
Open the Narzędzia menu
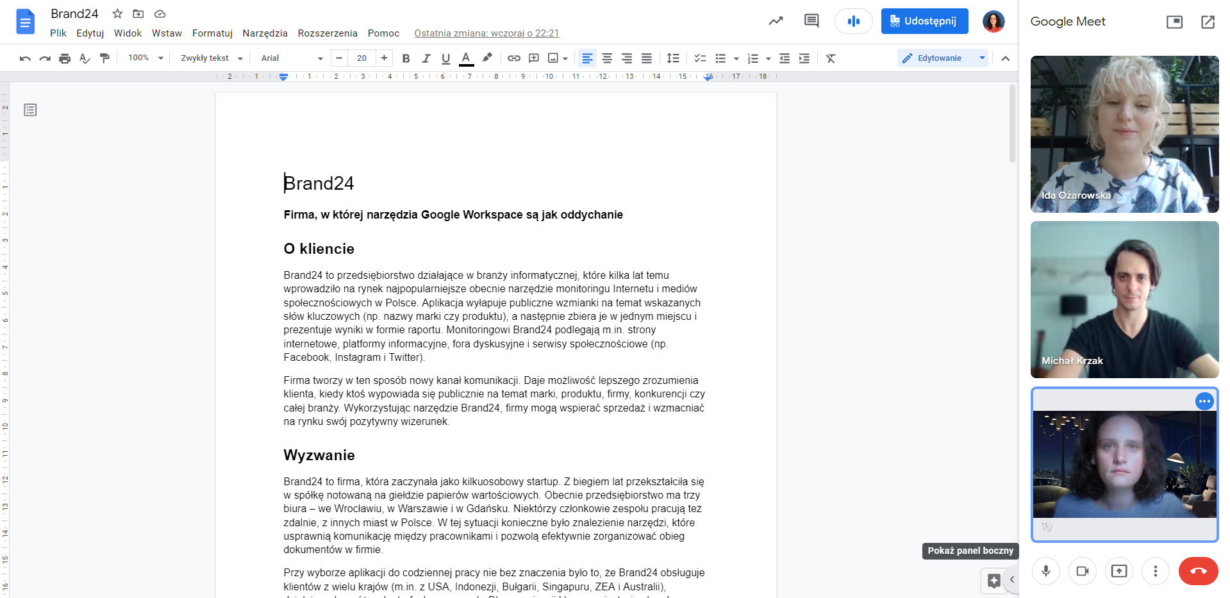point(265,33)
